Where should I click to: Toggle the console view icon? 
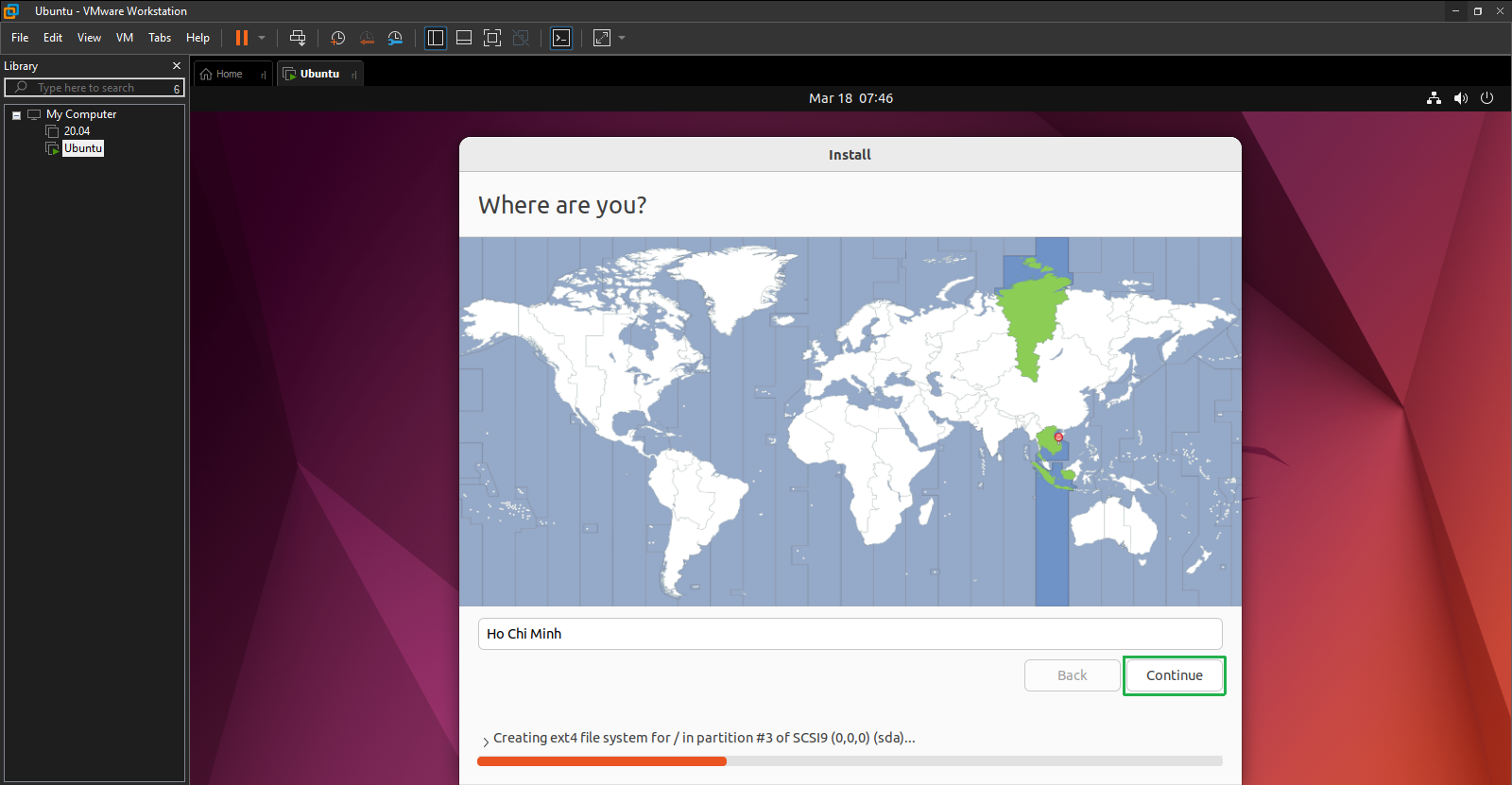(x=561, y=38)
